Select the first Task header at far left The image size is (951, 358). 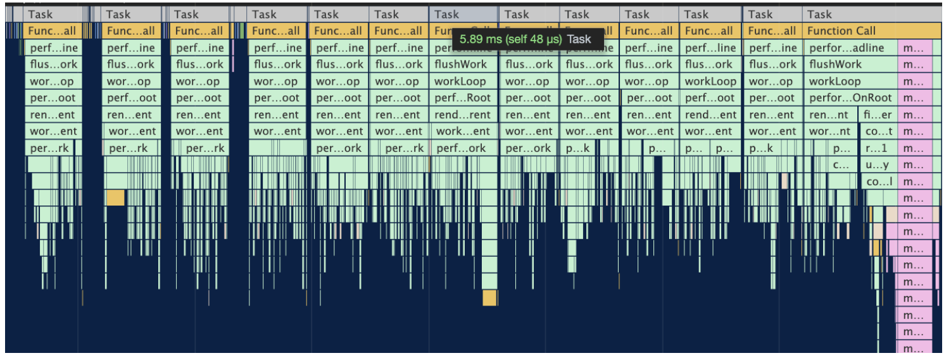51,15
